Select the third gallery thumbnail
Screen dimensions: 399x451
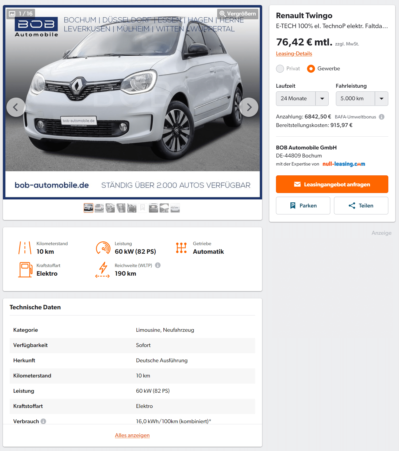pos(110,208)
